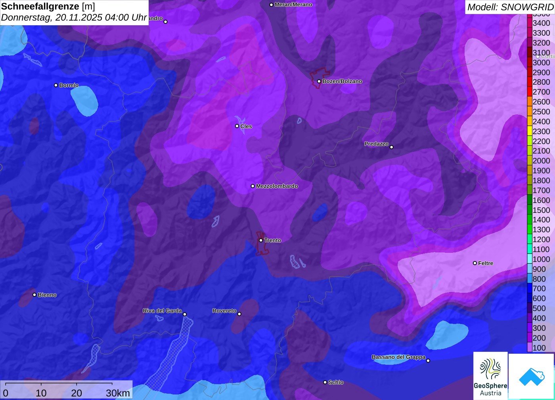
Task: Select the Riva del Garda map label
Action: (162, 311)
